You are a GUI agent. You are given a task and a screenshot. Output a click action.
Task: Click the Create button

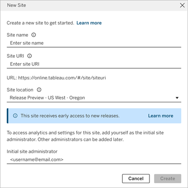(168, 179)
